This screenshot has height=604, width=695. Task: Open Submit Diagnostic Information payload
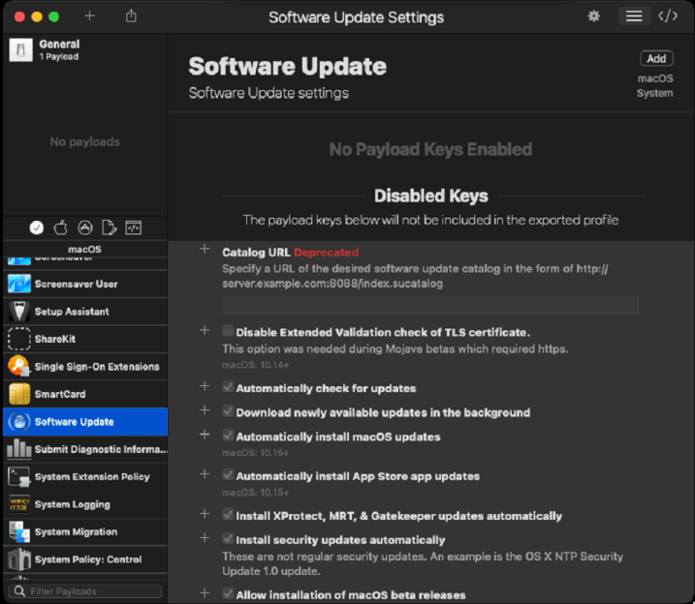click(85, 449)
